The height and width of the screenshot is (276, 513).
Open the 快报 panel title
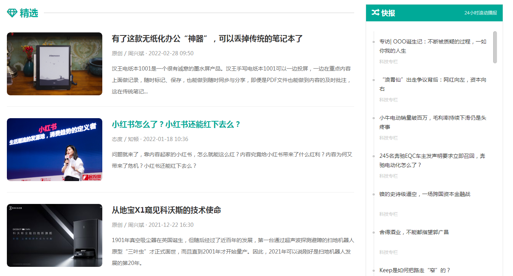(388, 13)
